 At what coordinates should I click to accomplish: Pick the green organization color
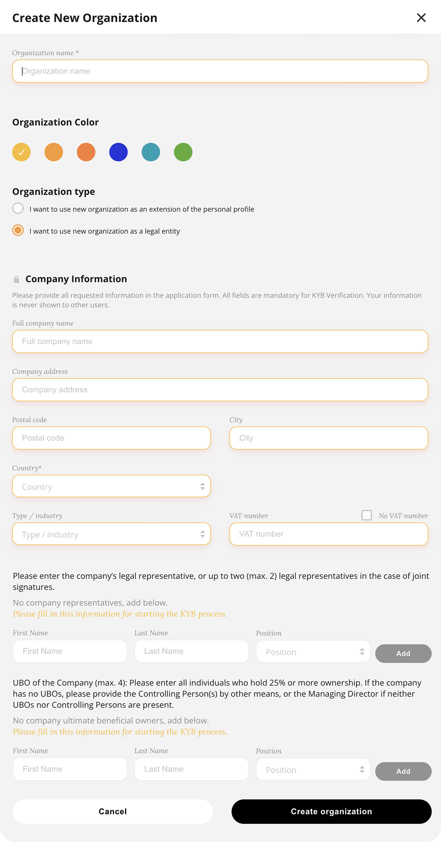[183, 152]
